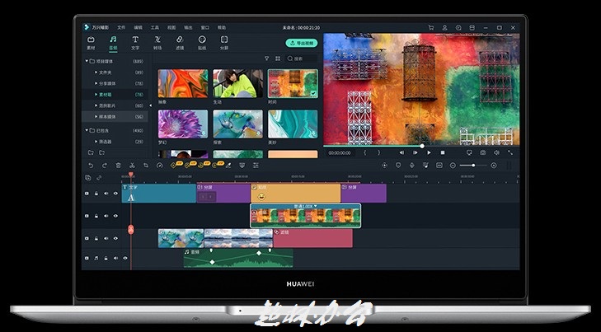Open the 转场 transitions tab
The image size is (601, 332).
click(x=157, y=43)
